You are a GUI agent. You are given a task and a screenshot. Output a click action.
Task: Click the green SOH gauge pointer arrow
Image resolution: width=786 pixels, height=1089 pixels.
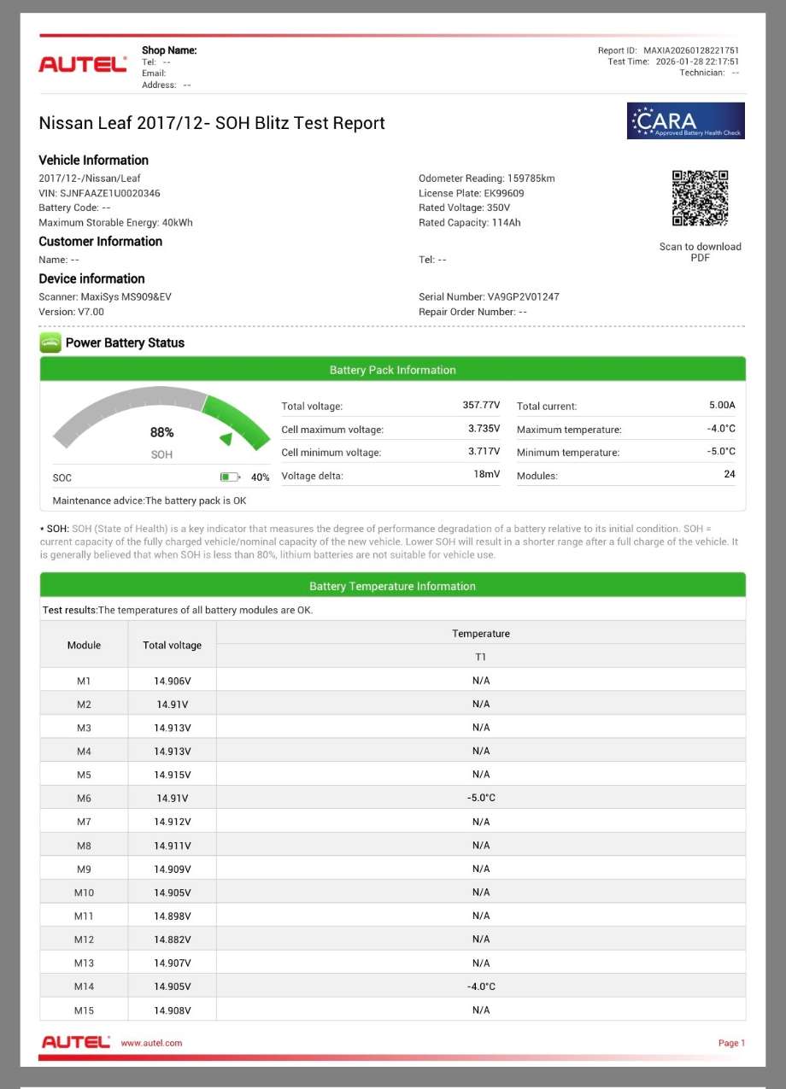(x=226, y=439)
